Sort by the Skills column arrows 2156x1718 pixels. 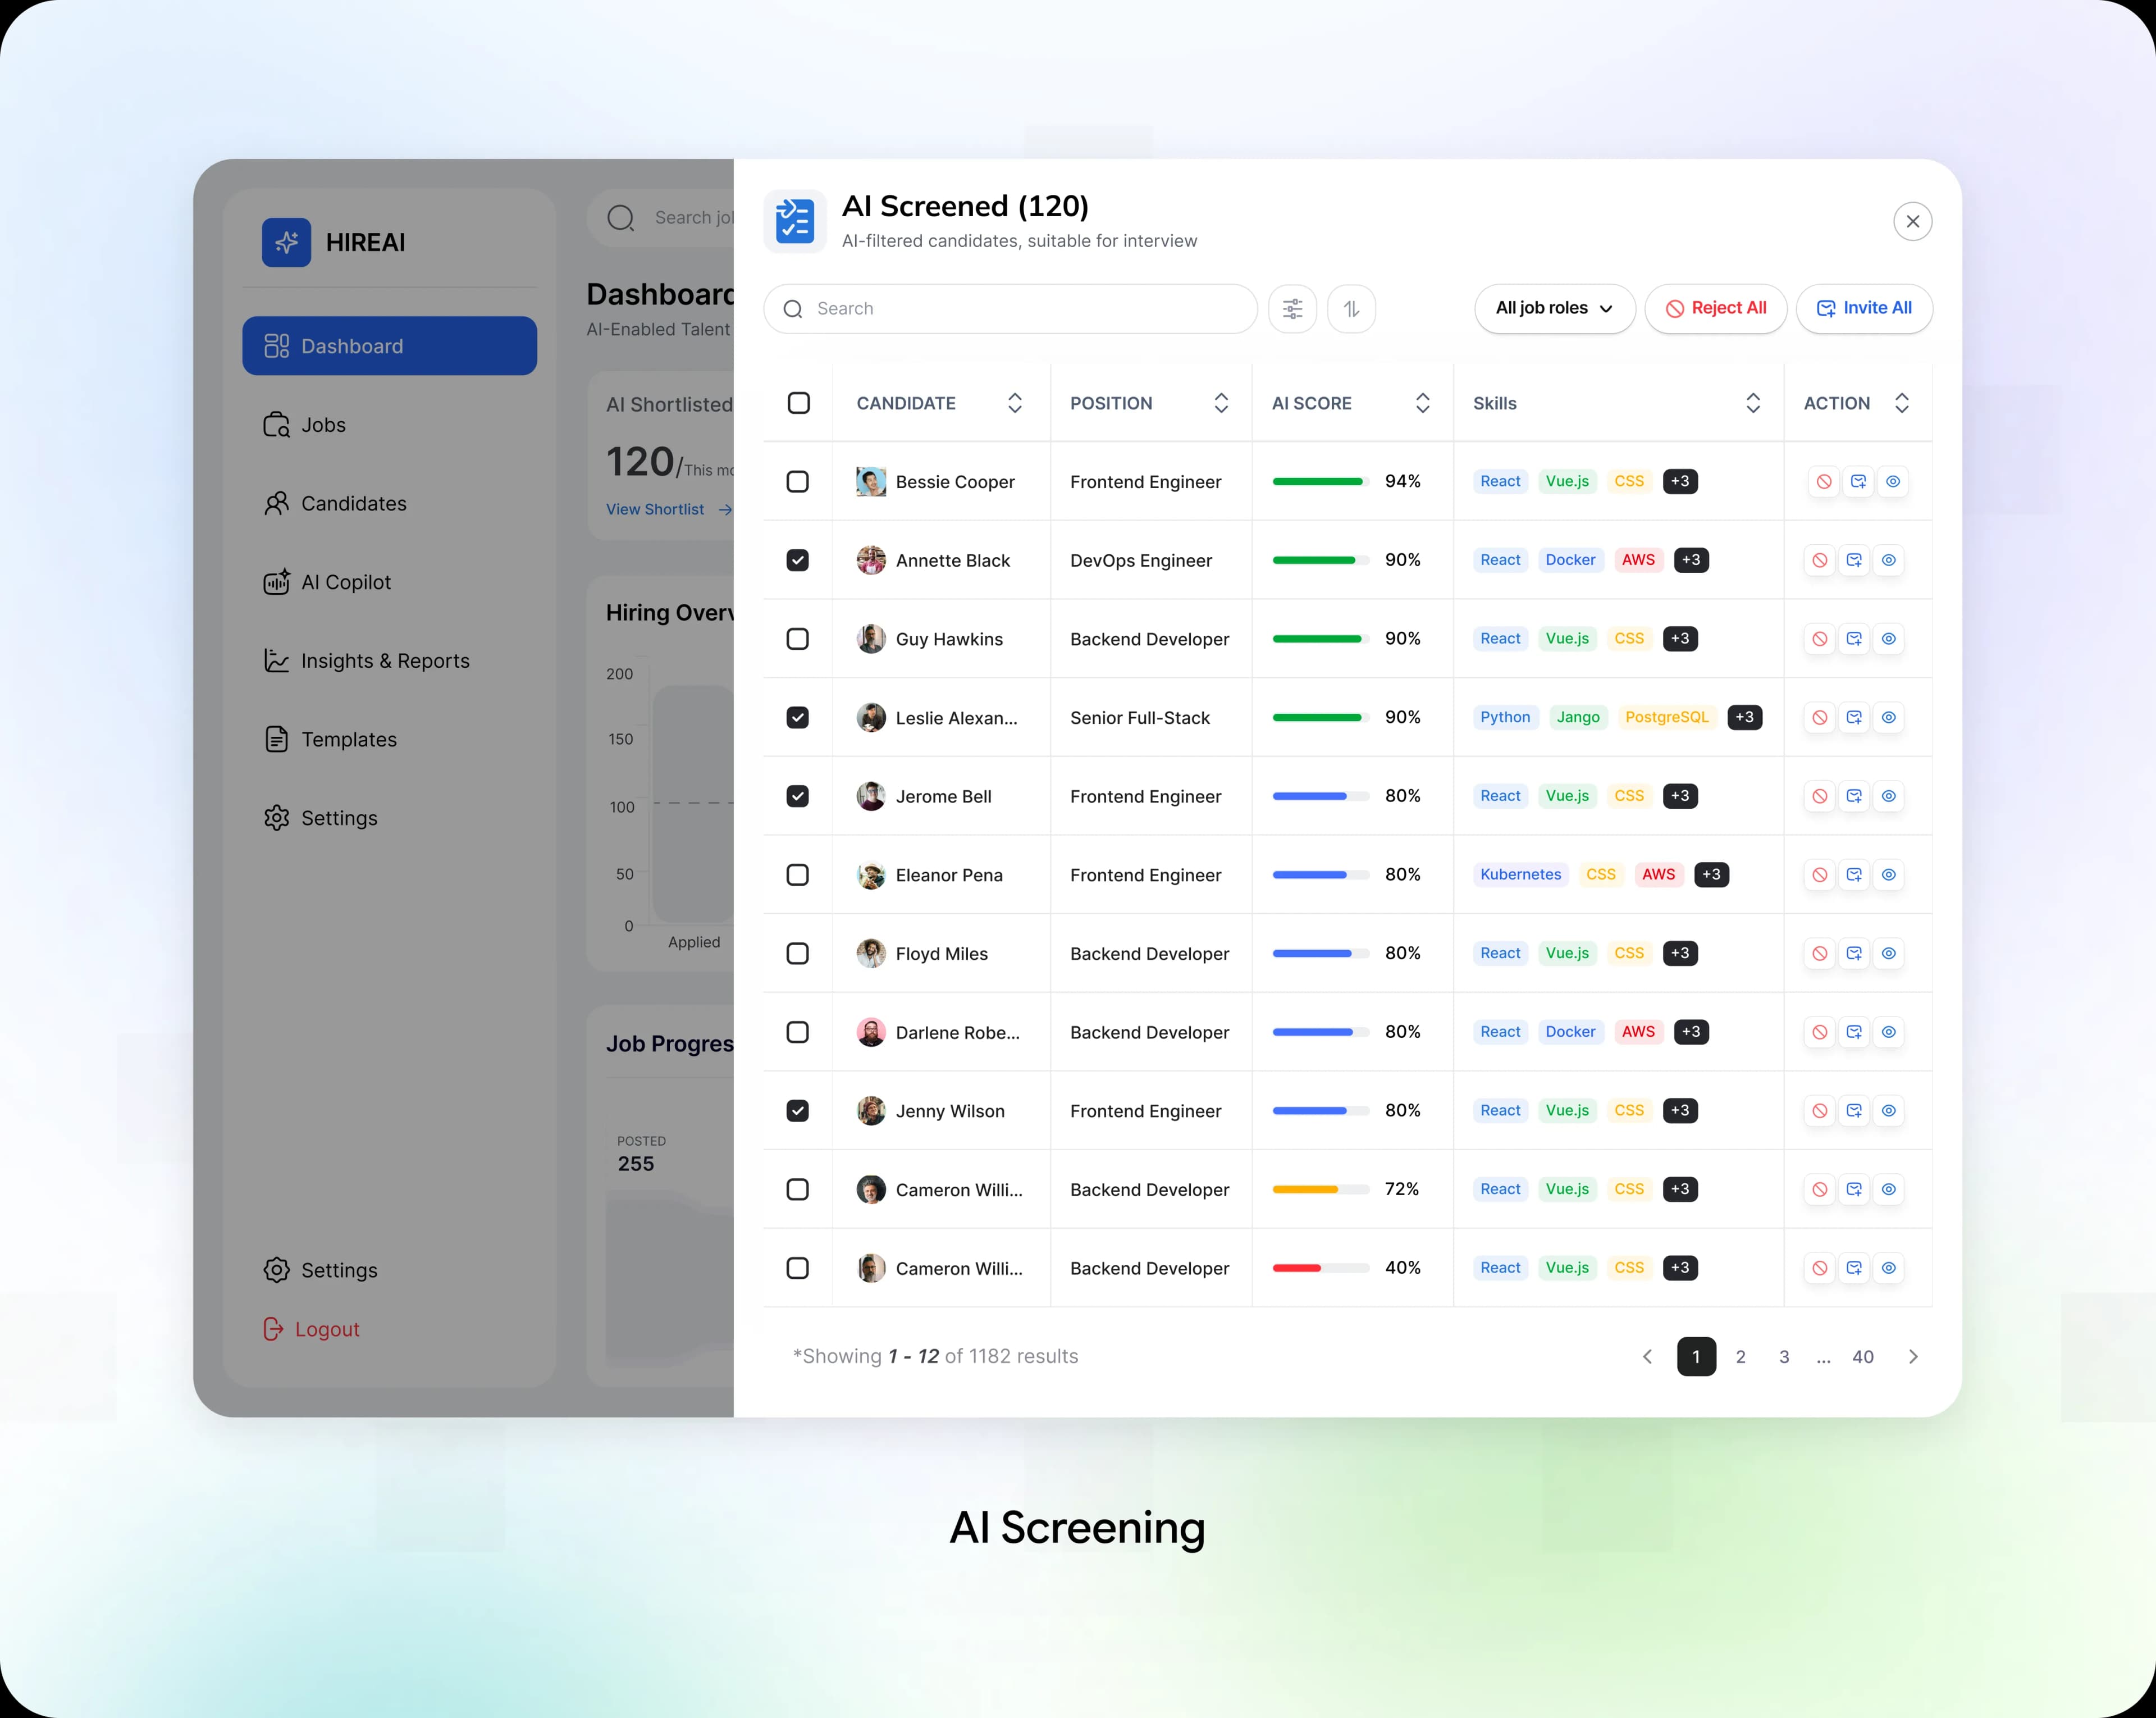click(x=1753, y=403)
